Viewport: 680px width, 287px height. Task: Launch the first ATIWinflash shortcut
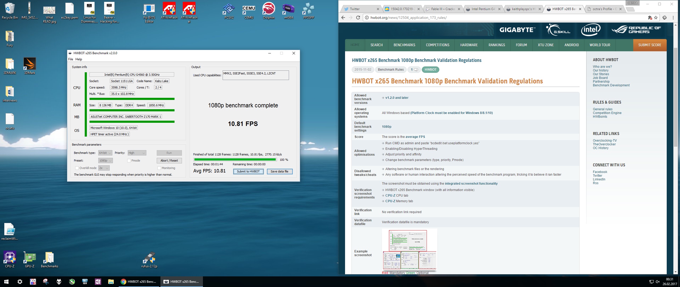click(x=169, y=11)
